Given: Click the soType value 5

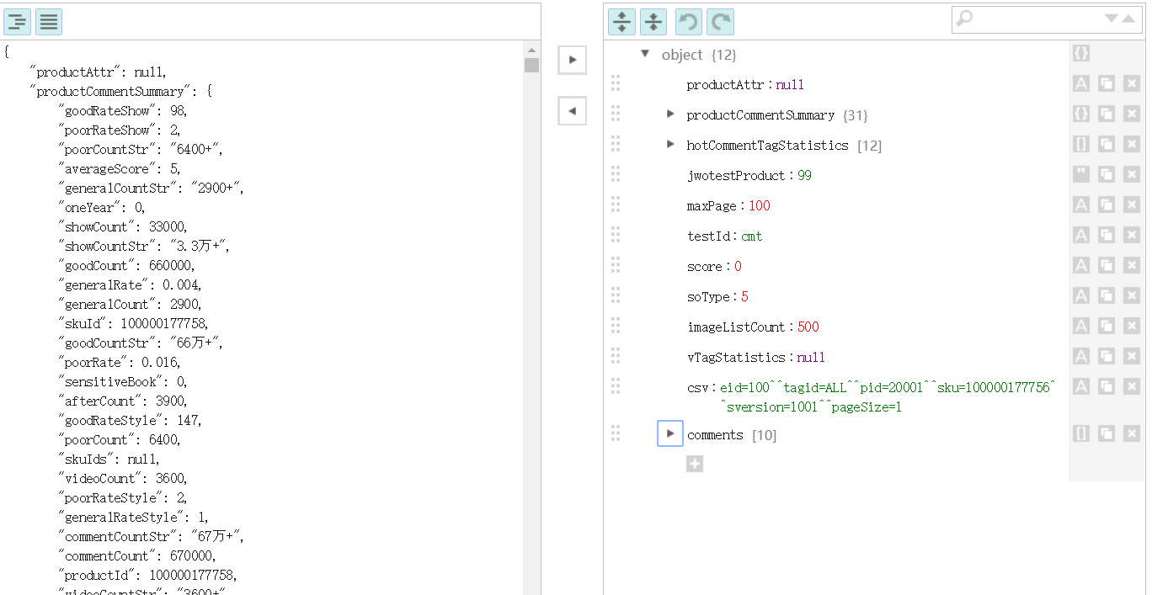Looking at the screenshot, I should coord(744,296).
